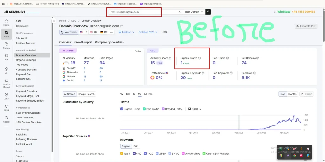This screenshot has height=162, width=325.
Task: Select the SEO sidebar icon
Action: click(6, 34)
